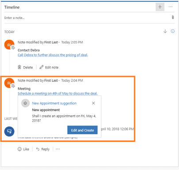Click the Meeting note title

[24, 89]
